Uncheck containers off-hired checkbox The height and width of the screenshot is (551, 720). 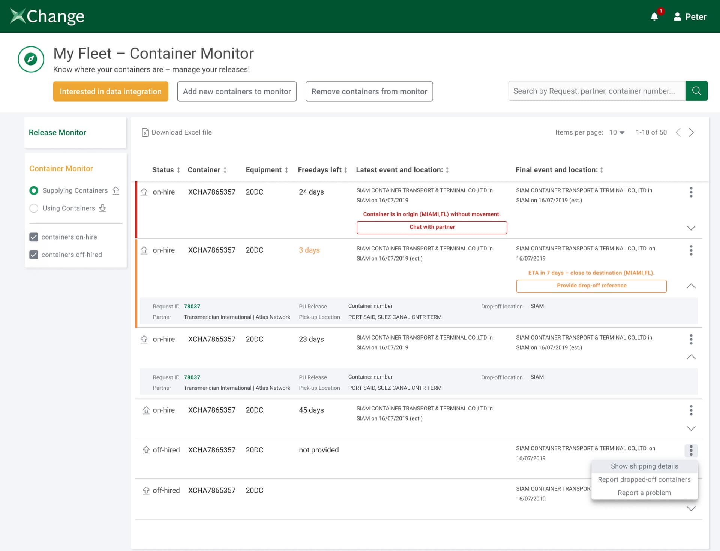(34, 255)
